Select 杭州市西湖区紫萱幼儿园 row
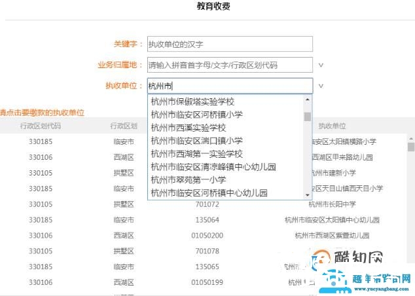415x296 pixels. pos(332,235)
